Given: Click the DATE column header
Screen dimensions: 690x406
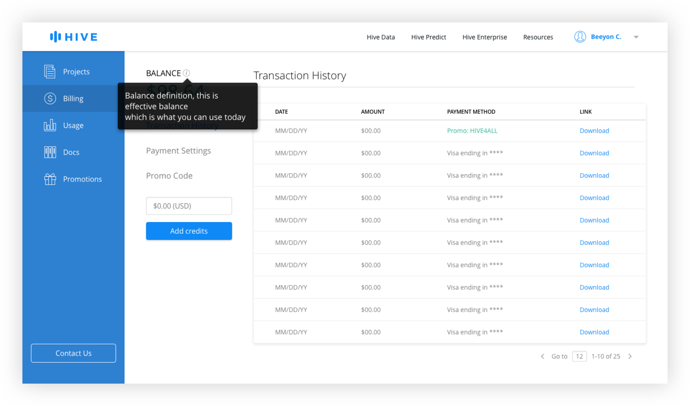Looking at the screenshot, I should [x=281, y=112].
